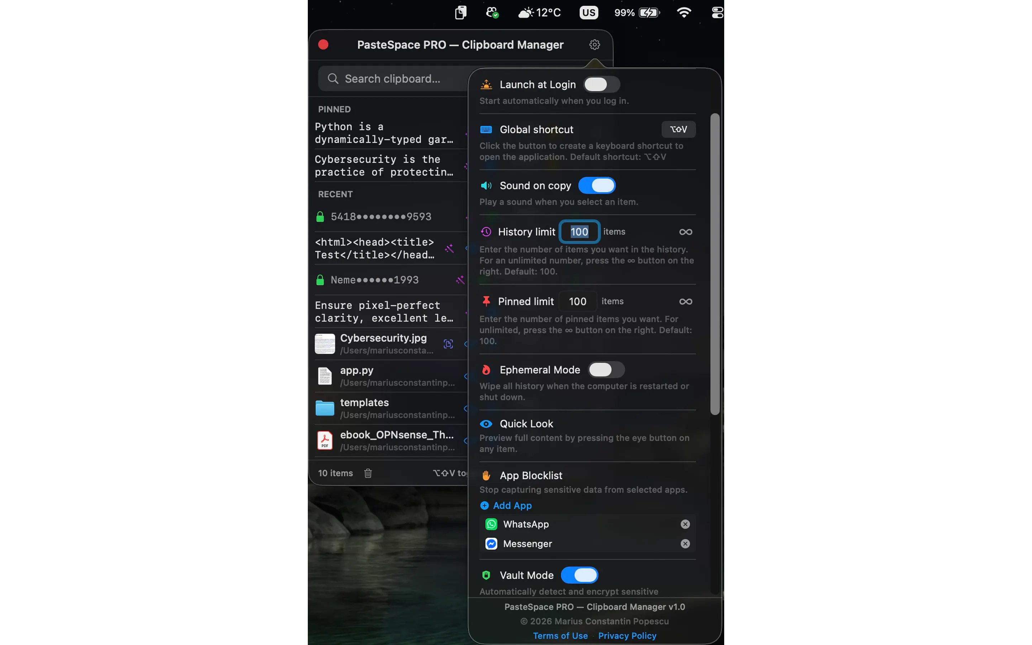This screenshot has width=1032, height=645.
Task: Close PasteSpace with the red button
Action: 323,45
